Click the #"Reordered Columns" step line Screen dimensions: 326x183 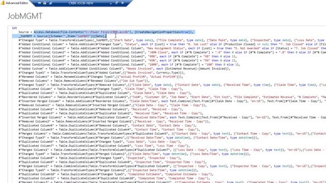(x=172, y=97)
